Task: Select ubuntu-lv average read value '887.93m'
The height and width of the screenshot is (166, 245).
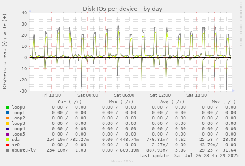Action: coord(156,150)
